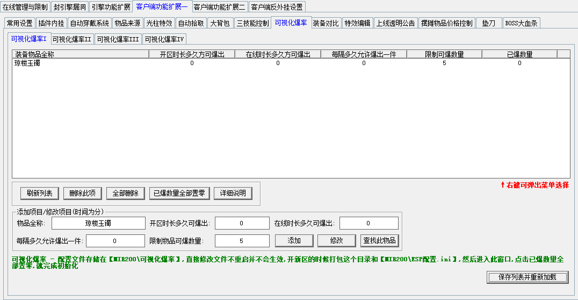Viewport: 578px width, 300px height.
Task: Open 大背包 sub-tab
Action: tap(220, 23)
